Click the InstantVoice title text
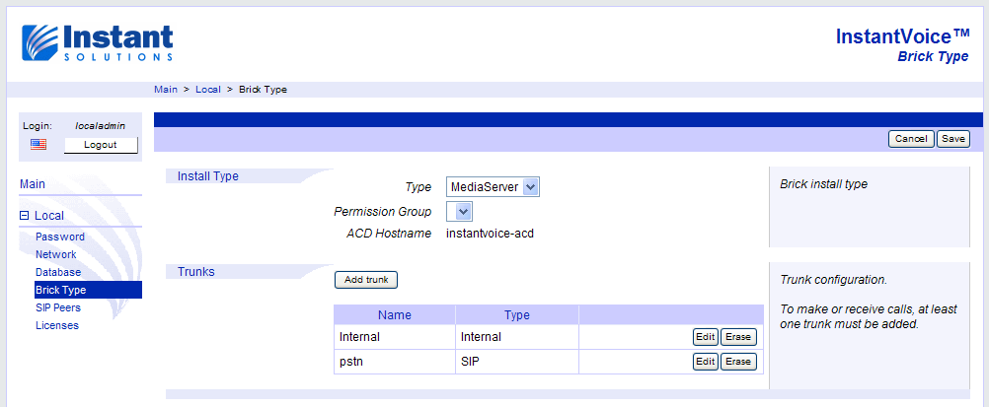The width and height of the screenshot is (989, 407). [902, 36]
